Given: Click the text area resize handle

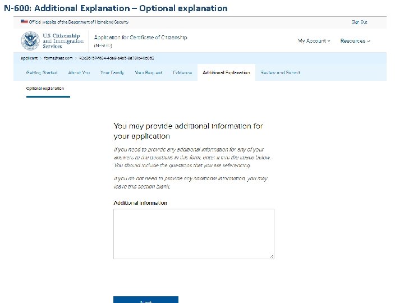Looking at the screenshot, I should point(272,256).
